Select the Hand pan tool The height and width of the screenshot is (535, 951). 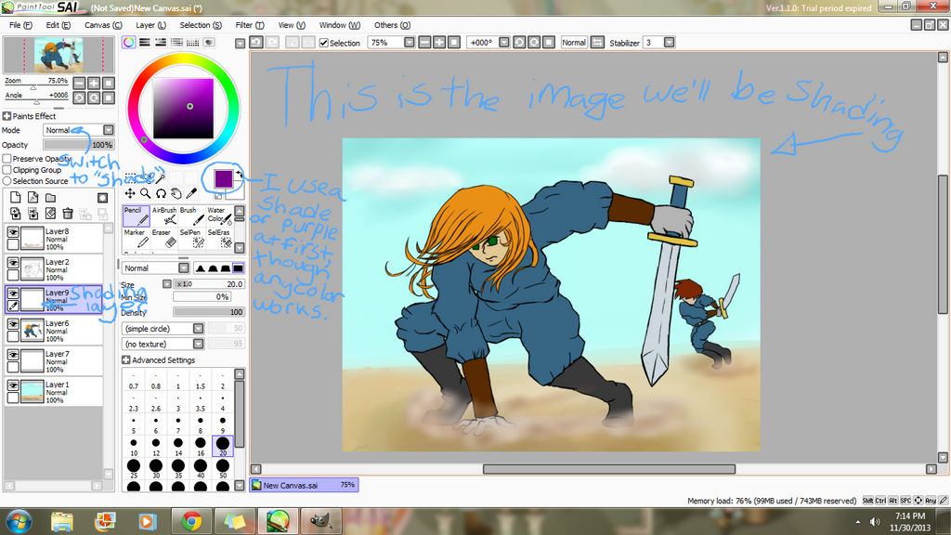(x=176, y=193)
